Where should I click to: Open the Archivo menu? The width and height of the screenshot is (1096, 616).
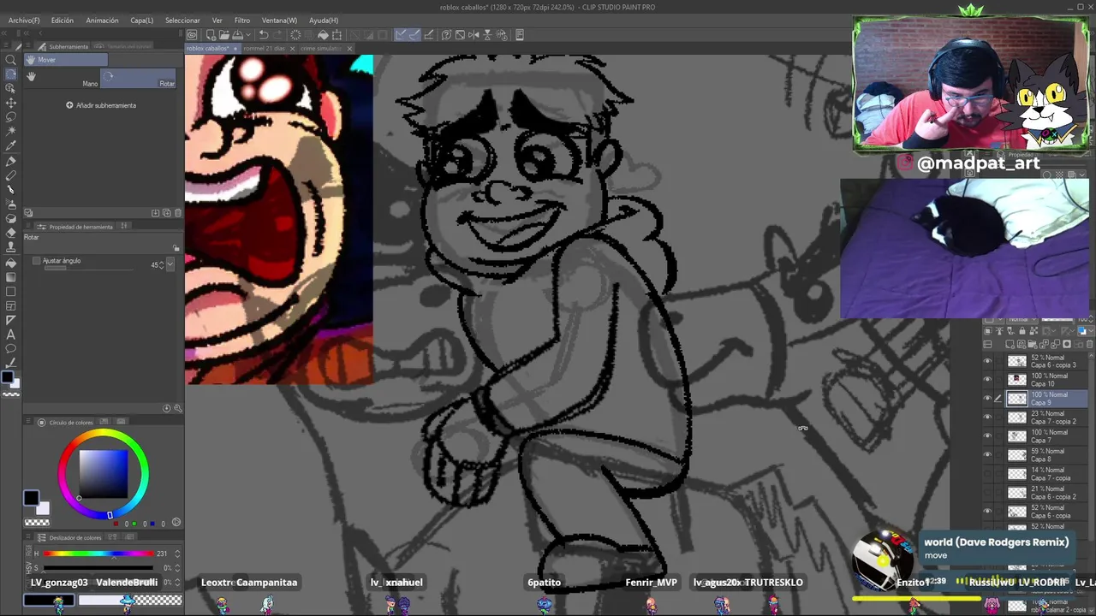[24, 21]
